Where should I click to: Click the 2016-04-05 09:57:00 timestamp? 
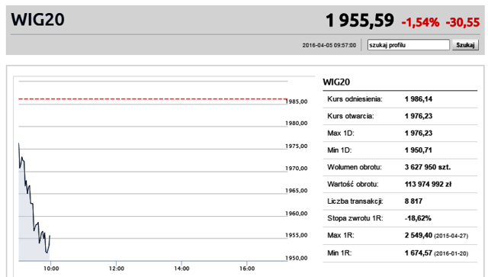pyautogui.click(x=329, y=45)
